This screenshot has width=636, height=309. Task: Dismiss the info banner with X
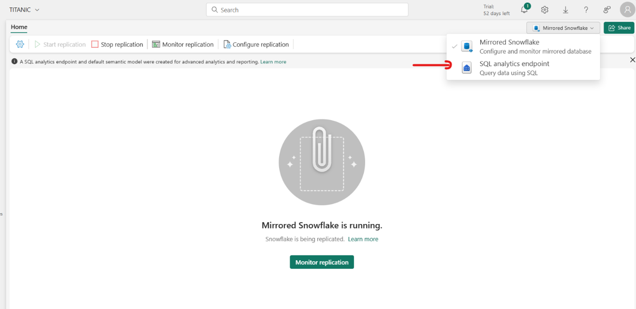[x=632, y=60]
